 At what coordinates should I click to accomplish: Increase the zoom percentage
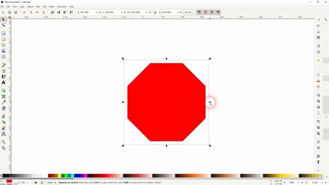302,183
